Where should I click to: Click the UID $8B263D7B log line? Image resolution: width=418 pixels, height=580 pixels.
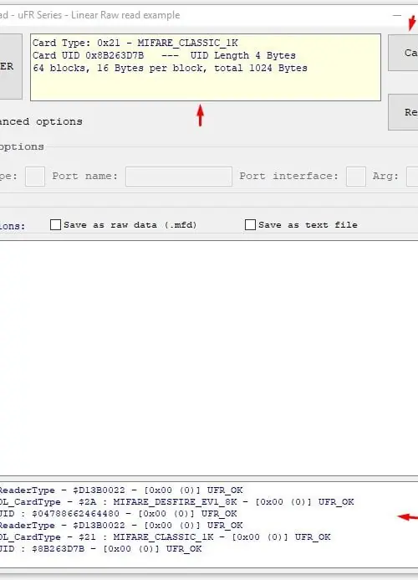click(x=100, y=549)
